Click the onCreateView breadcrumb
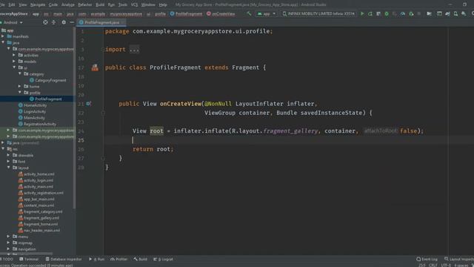 point(221,13)
